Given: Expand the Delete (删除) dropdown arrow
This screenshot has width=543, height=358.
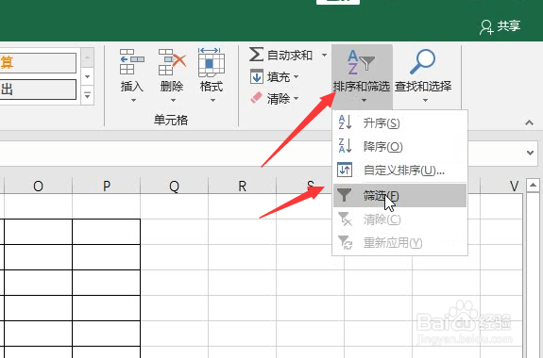Looking at the screenshot, I should tap(173, 101).
